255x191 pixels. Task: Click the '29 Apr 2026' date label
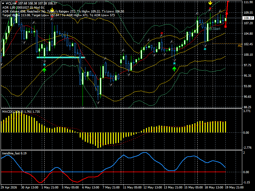(x=9, y=187)
